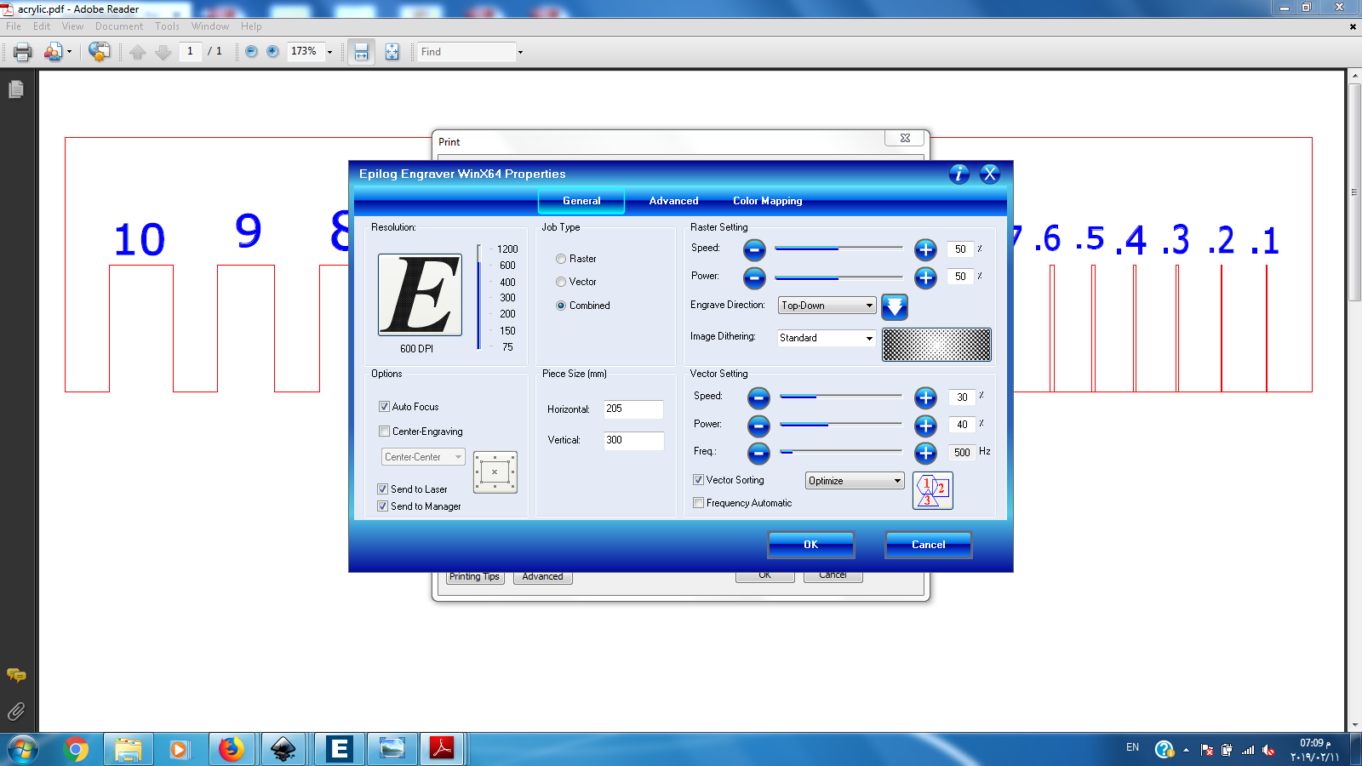Open the Attachments paperclip panel
The height and width of the screenshot is (766, 1362).
click(x=16, y=712)
